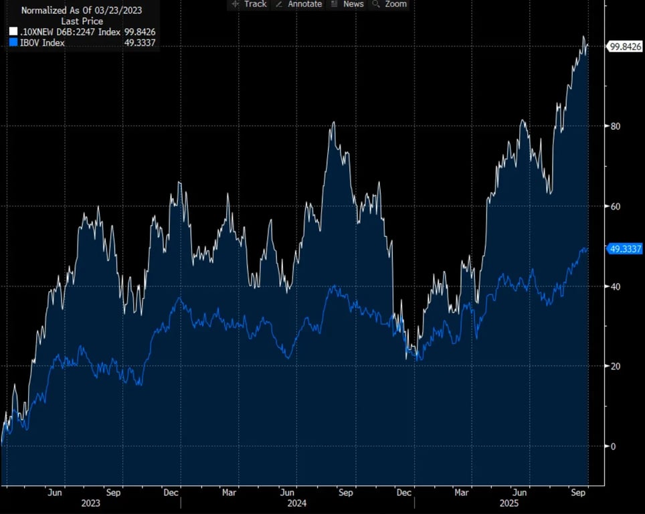Image resolution: width=645 pixels, height=514 pixels.
Task: Click the Zoom magnifier icon
Action: (x=376, y=4)
